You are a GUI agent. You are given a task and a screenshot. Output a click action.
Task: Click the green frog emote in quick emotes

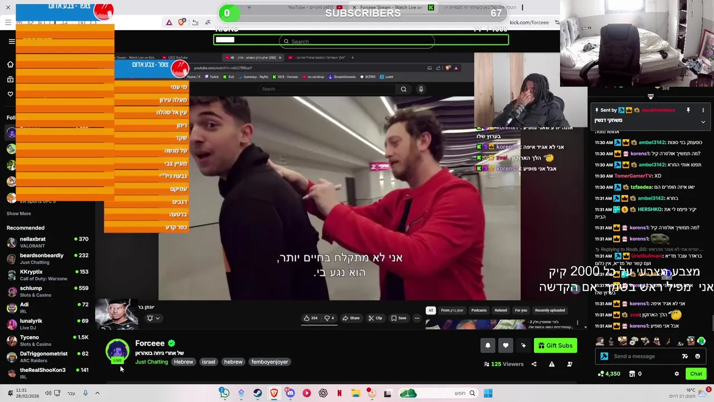tap(701, 341)
